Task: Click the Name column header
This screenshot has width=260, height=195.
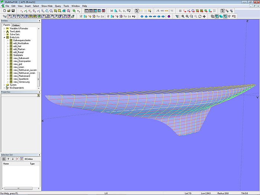Action: pyautogui.click(x=6, y=163)
